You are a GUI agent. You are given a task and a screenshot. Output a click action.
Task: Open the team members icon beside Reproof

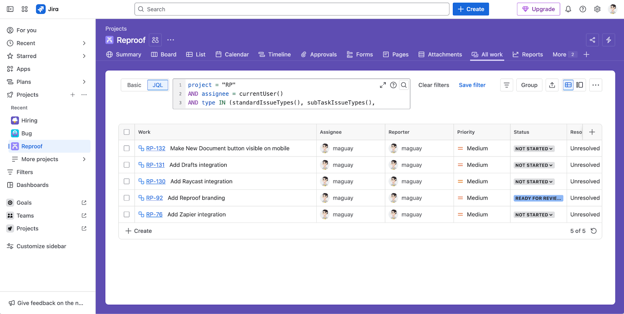[155, 40]
